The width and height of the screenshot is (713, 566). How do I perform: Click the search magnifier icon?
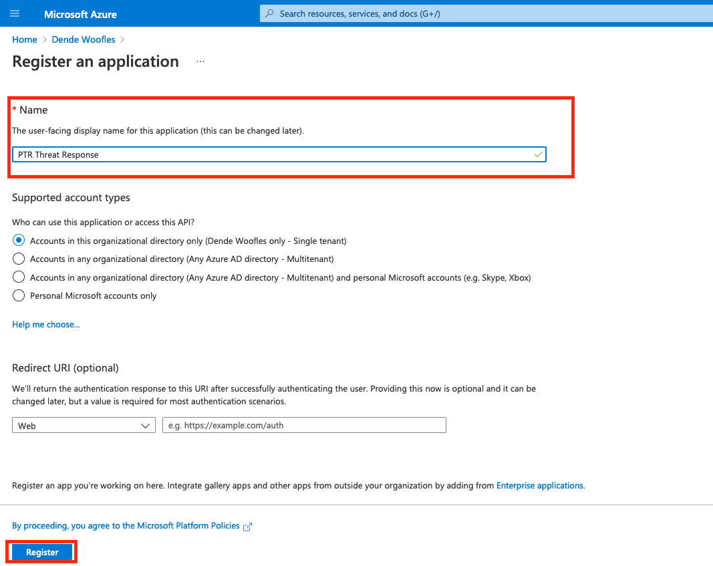(x=270, y=13)
